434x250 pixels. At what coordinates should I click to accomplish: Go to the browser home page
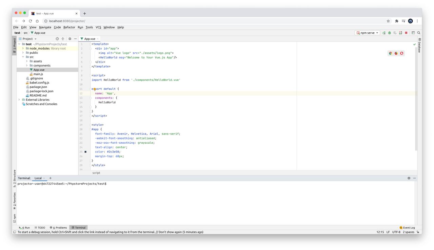pyautogui.click(x=37, y=21)
